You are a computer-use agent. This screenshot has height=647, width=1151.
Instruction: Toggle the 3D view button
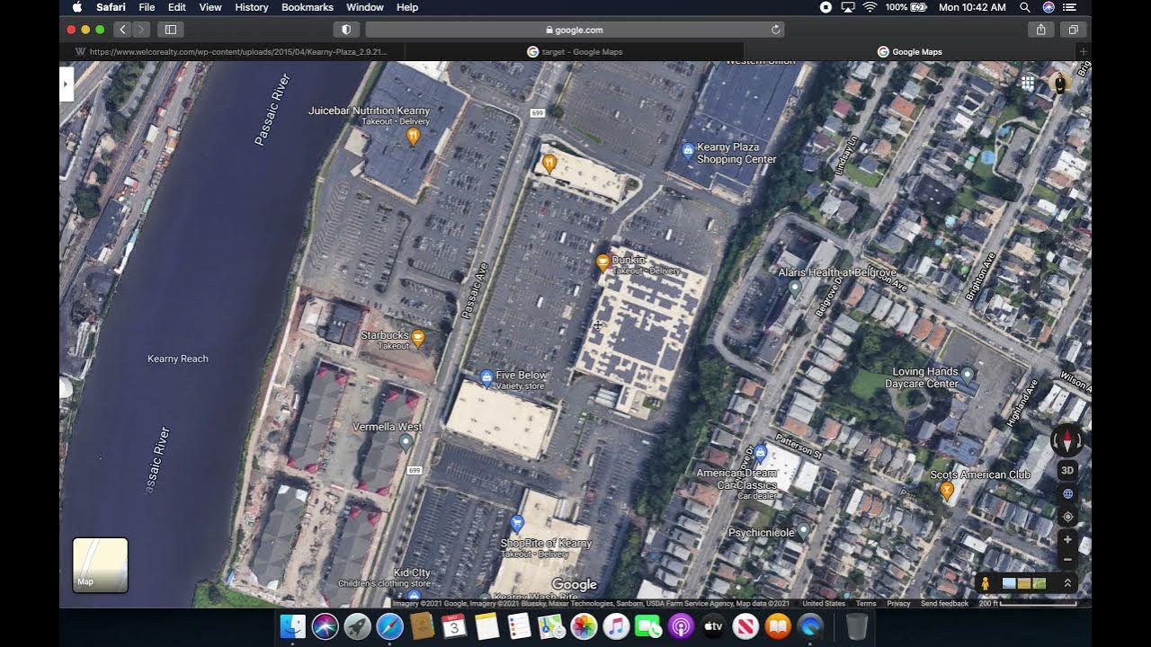1067,470
